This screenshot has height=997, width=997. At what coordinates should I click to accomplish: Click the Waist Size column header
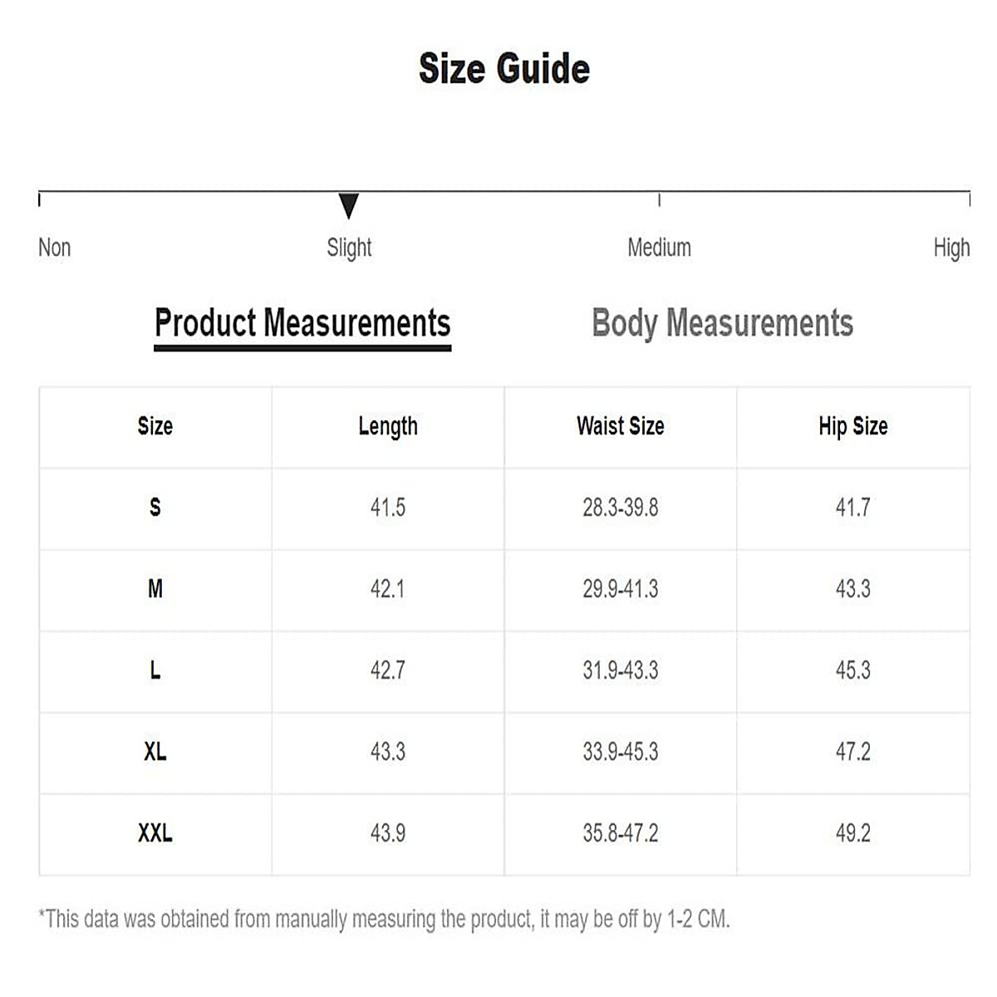tap(621, 426)
